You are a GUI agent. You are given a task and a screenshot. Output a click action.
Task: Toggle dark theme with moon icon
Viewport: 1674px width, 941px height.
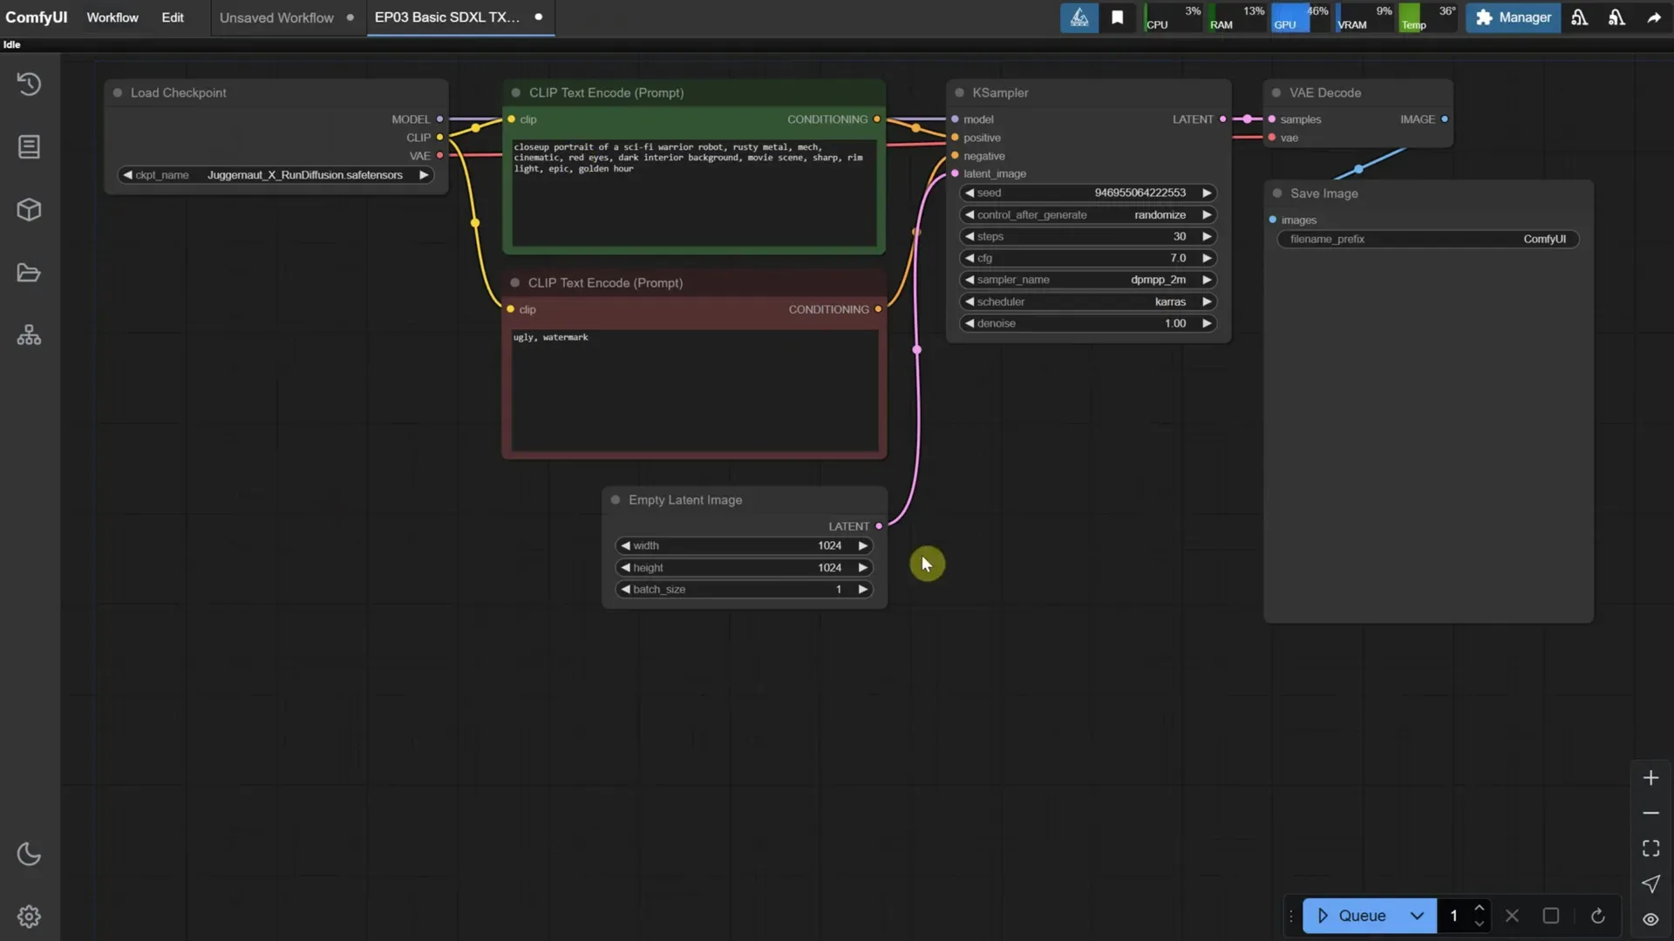(29, 854)
